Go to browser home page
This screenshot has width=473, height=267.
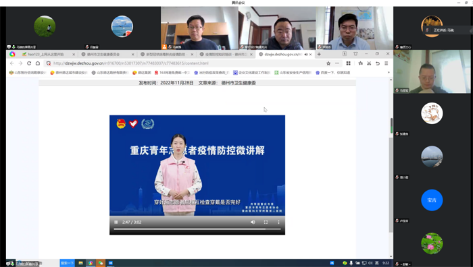38,63
